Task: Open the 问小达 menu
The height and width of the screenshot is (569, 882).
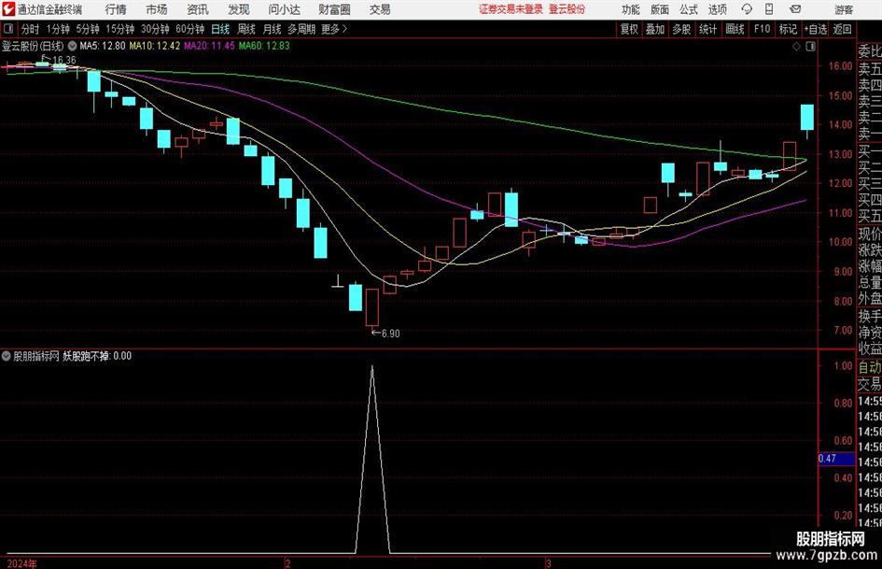Action: [284, 9]
